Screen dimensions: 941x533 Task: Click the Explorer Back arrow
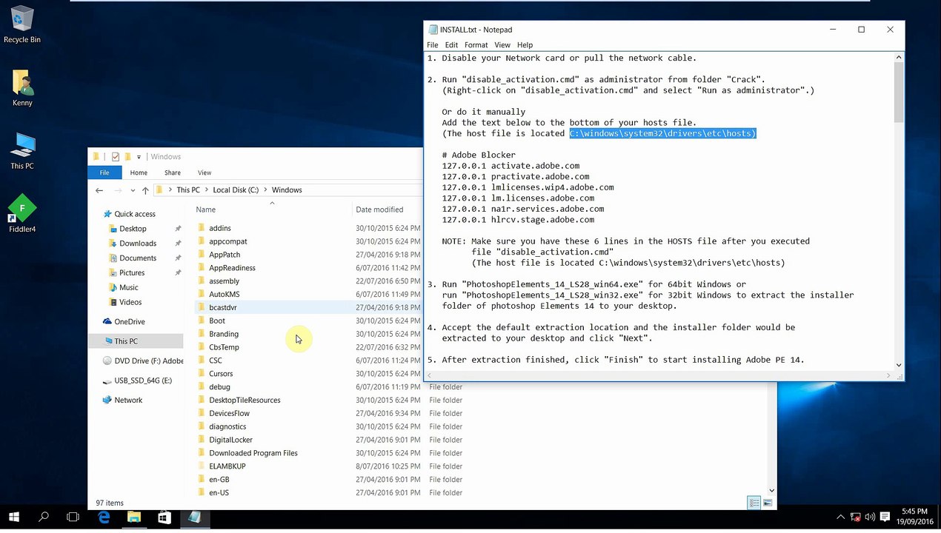point(99,190)
